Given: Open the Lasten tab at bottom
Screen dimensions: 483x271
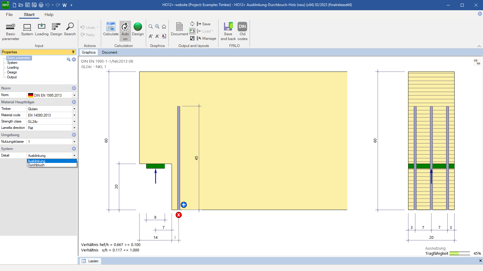Looking at the screenshot, I should click(90, 261).
